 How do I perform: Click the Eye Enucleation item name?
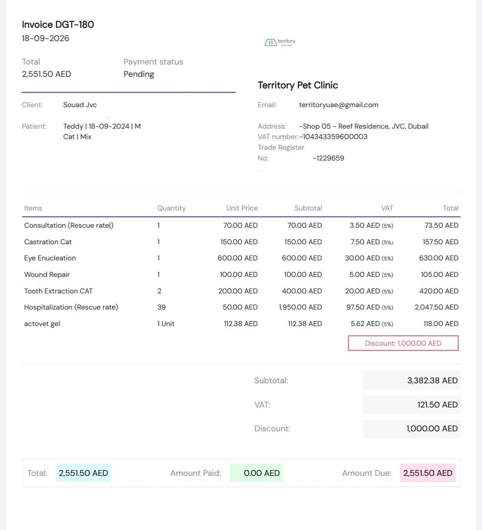[x=50, y=258]
